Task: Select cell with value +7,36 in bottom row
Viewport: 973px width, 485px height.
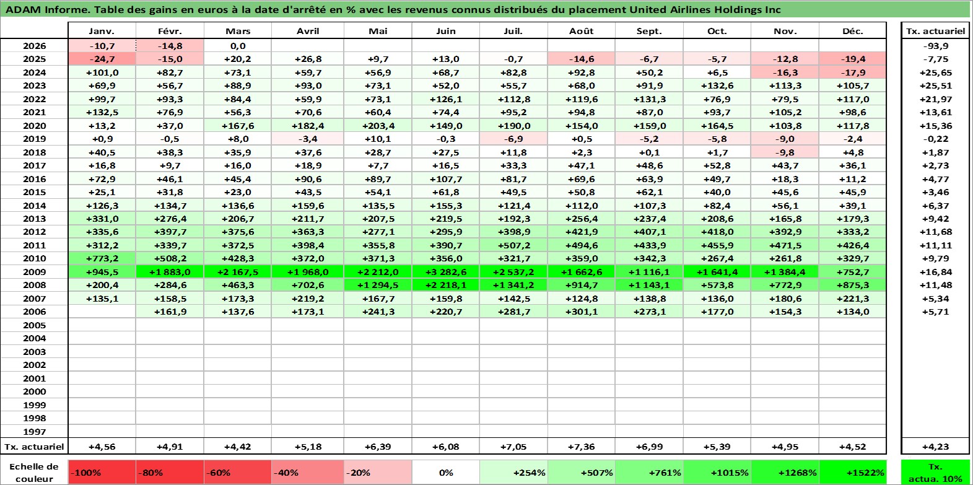Action: [x=582, y=447]
